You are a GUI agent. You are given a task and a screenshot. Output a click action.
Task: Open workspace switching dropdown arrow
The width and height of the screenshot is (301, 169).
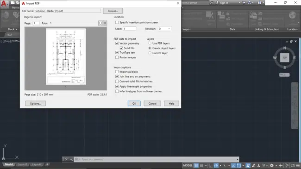276,165
